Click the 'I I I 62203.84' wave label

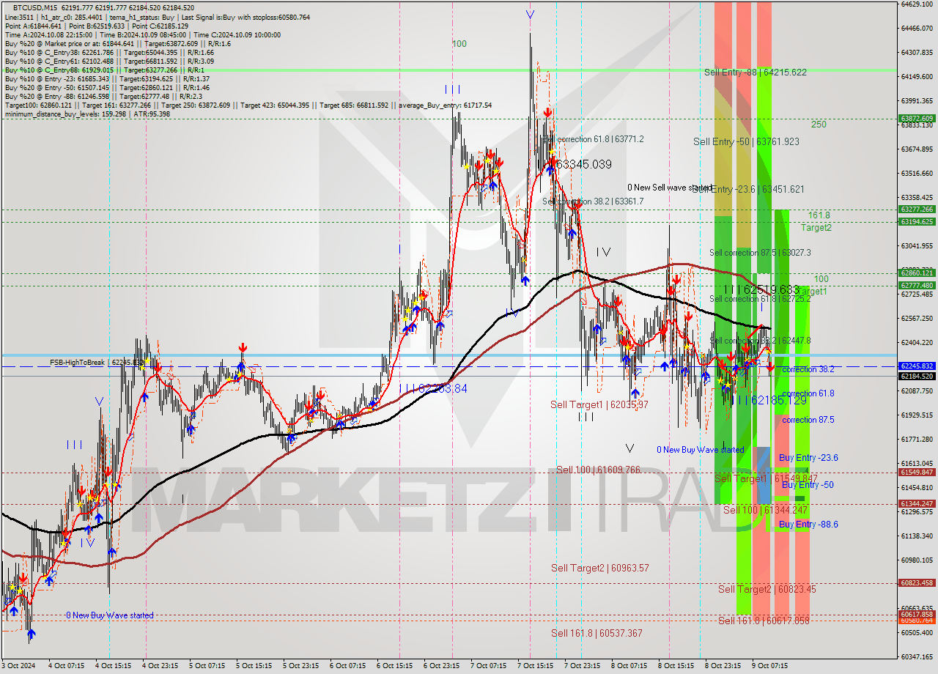click(433, 389)
